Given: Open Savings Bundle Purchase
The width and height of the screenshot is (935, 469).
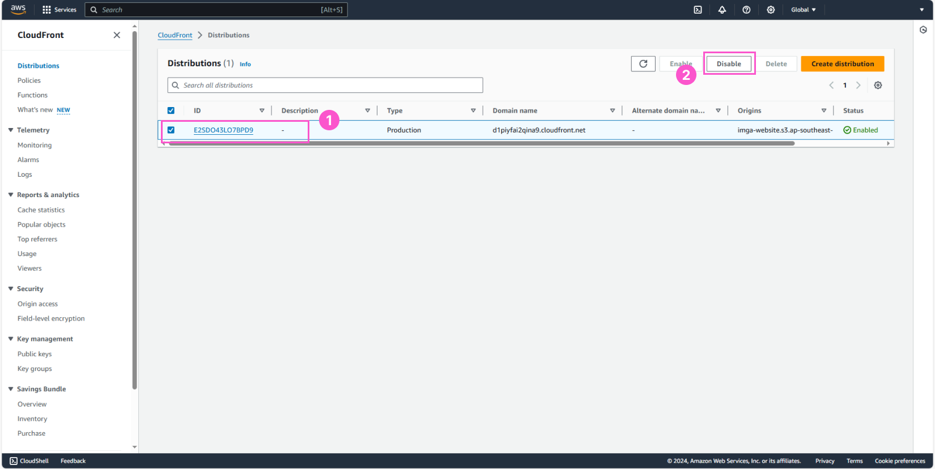Looking at the screenshot, I should (x=31, y=433).
